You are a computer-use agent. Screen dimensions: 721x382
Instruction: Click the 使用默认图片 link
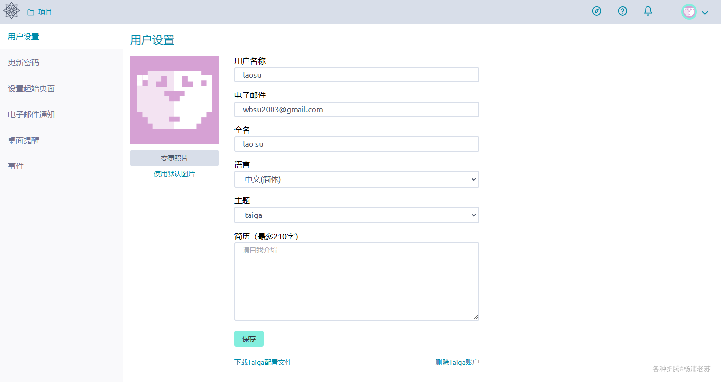click(174, 174)
